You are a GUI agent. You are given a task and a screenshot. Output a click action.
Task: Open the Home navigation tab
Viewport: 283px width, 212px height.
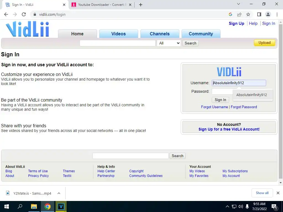[77, 34]
